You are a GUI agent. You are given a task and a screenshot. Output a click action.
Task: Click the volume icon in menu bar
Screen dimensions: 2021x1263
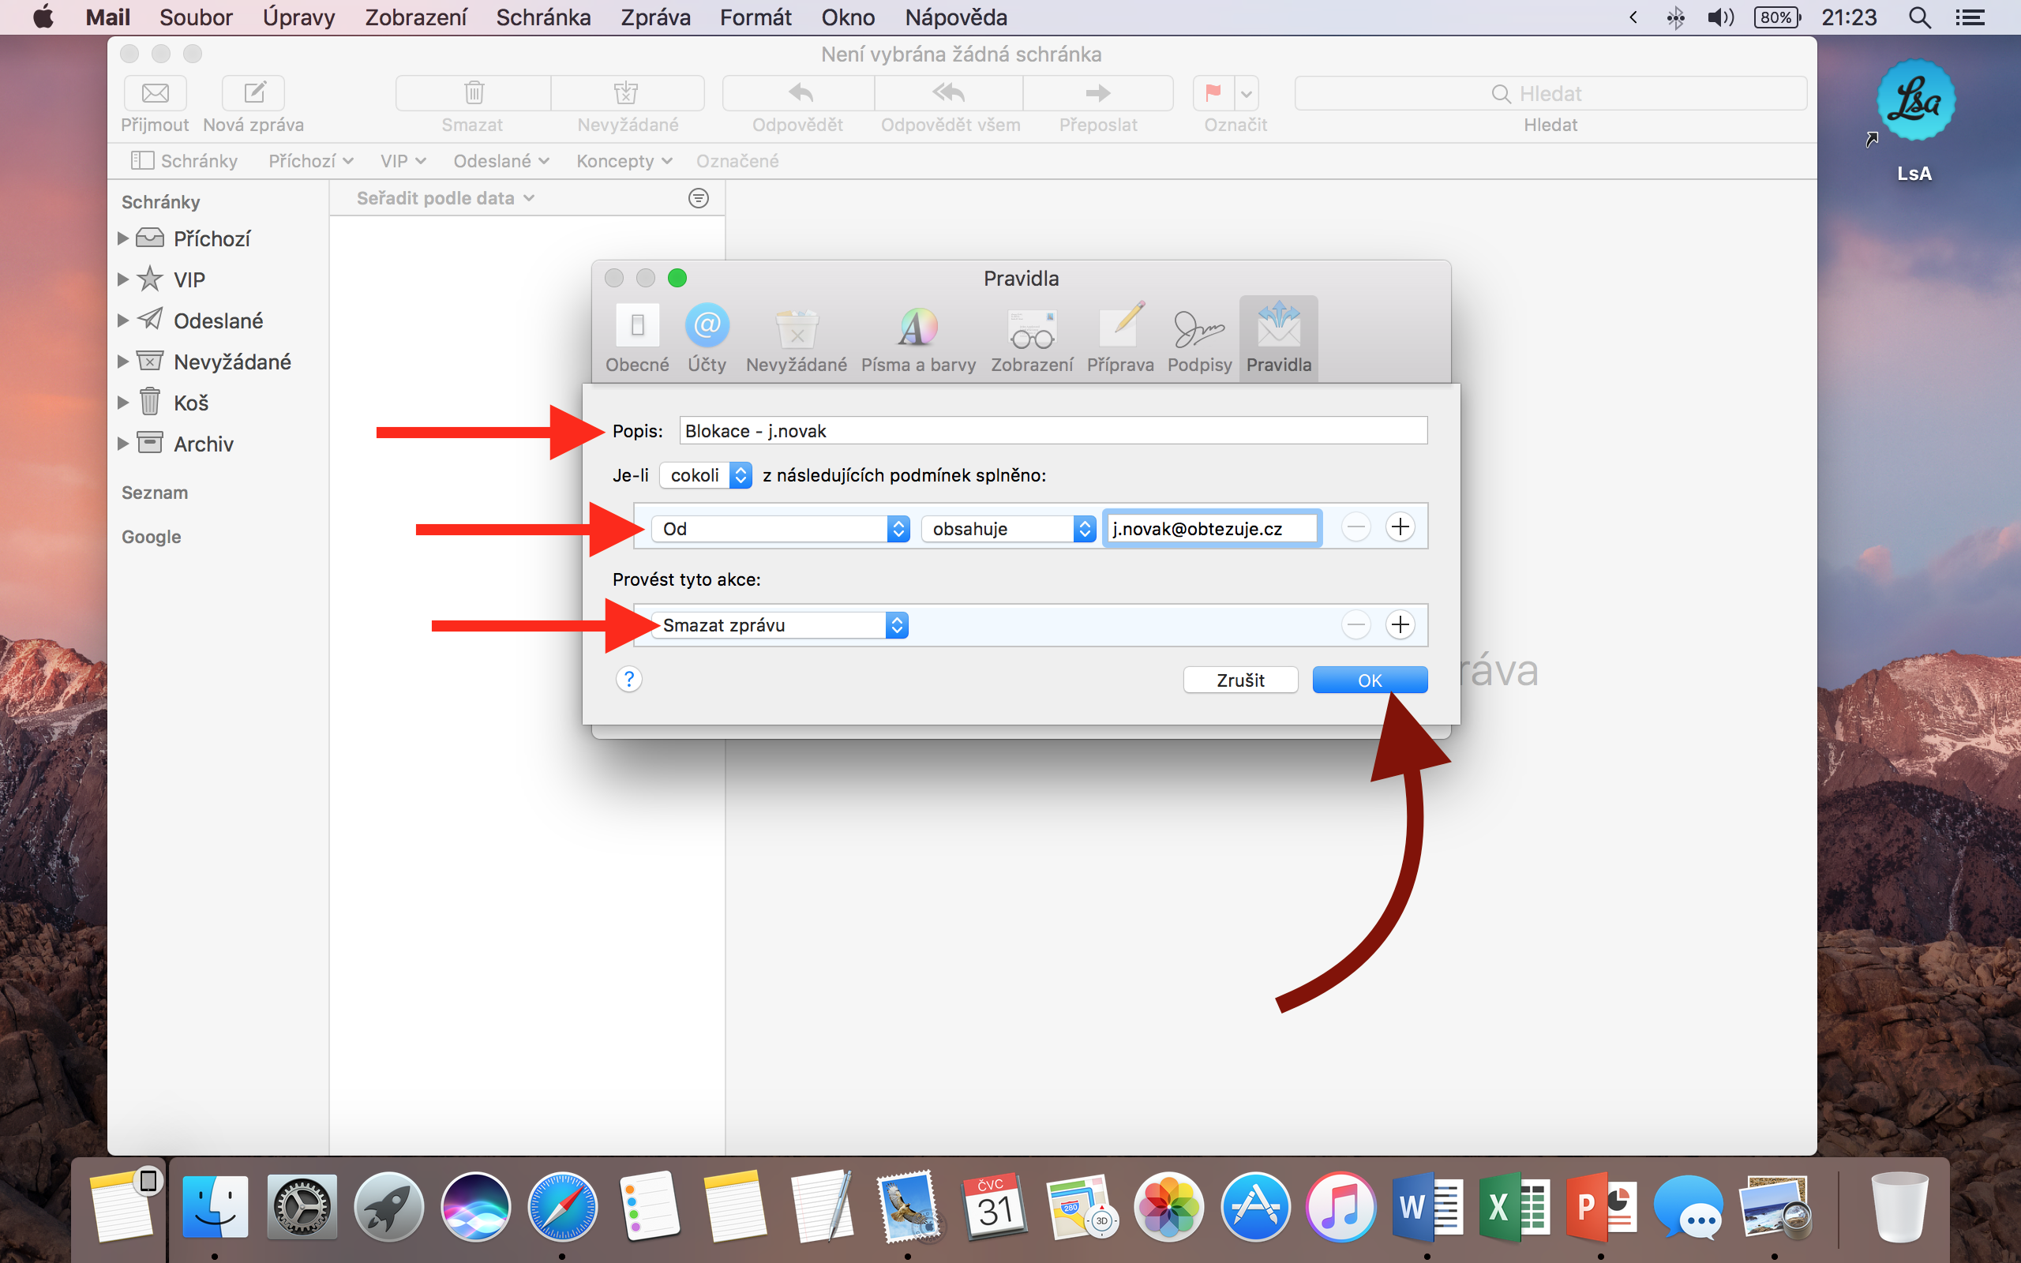point(1719,17)
